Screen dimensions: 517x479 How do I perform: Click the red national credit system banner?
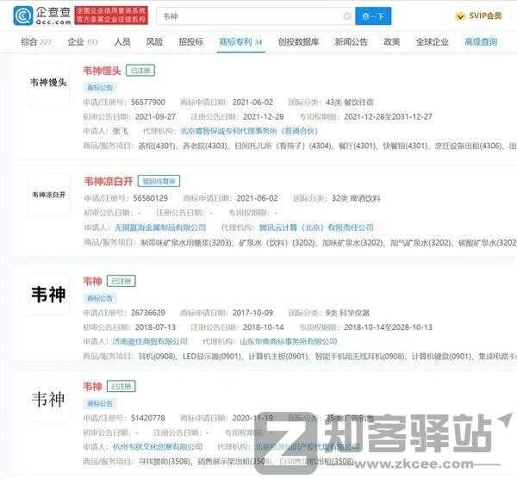pyautogui.click(x=111, y=16)
